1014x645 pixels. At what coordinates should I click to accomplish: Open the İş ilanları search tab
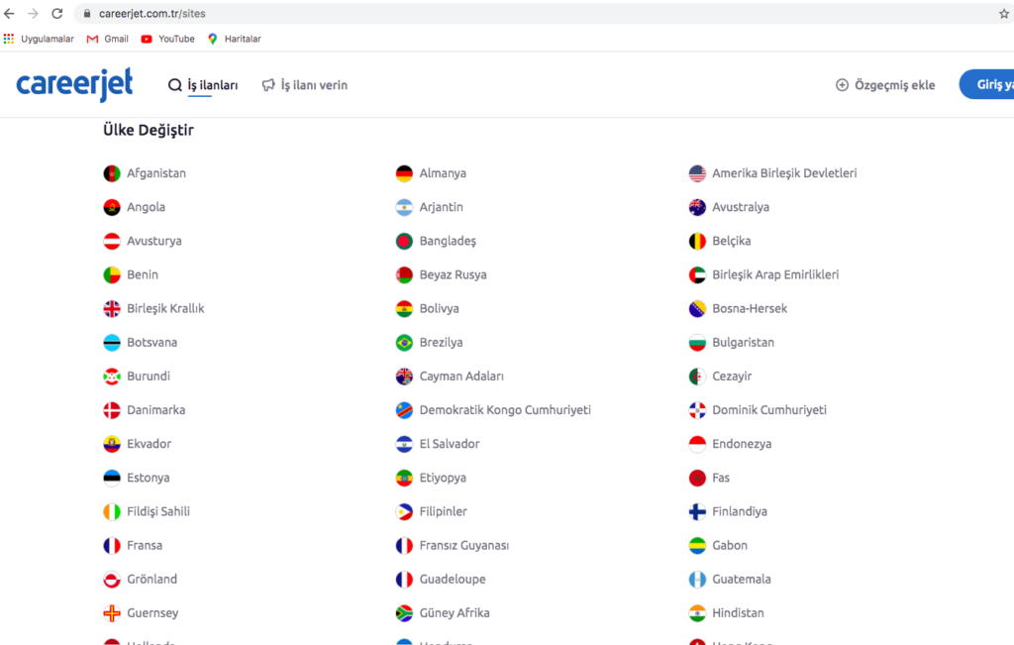(x=203, y=85)
